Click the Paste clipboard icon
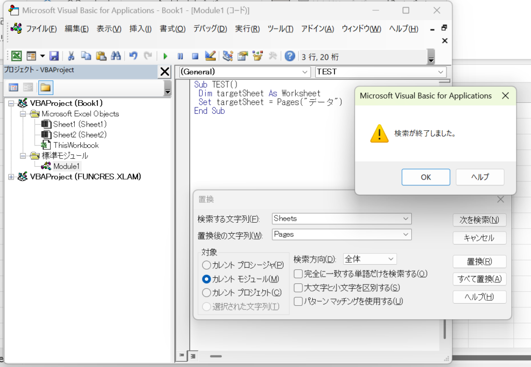 [x=101, y=56]
